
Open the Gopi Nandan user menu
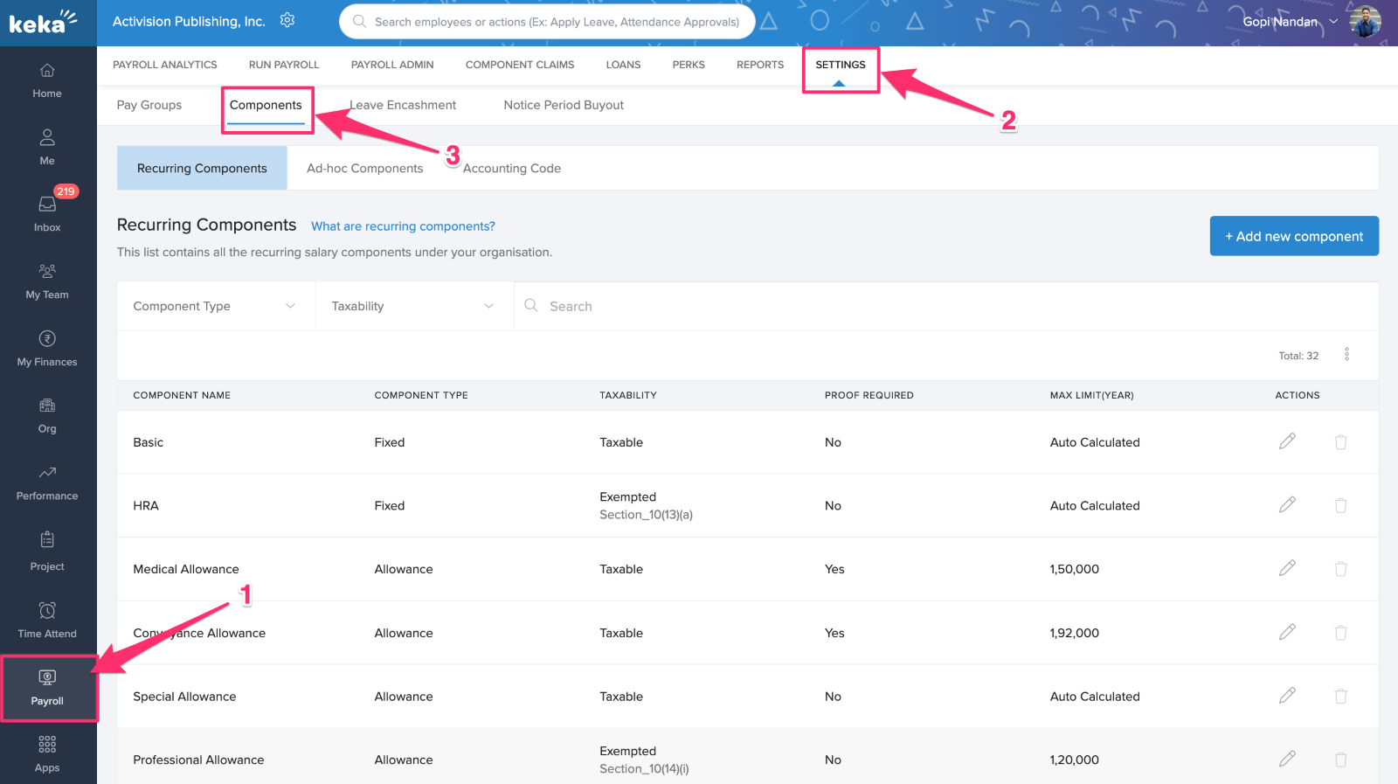[1290, 22]
